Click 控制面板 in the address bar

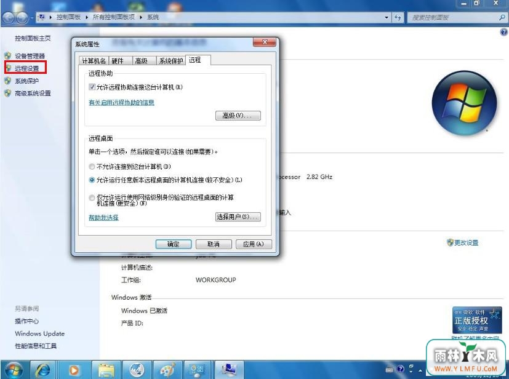click(68, 17)
